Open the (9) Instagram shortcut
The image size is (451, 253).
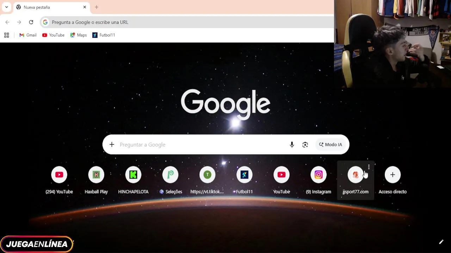click(319, 180)
